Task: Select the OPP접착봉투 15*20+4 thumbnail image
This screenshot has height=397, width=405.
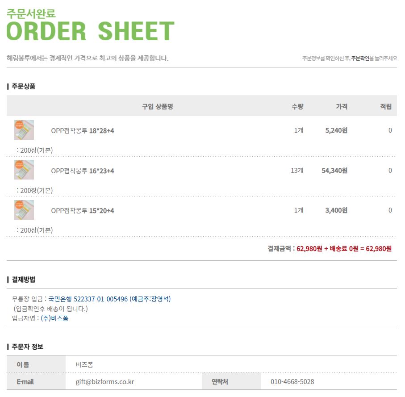Action: tap(24, 210)
